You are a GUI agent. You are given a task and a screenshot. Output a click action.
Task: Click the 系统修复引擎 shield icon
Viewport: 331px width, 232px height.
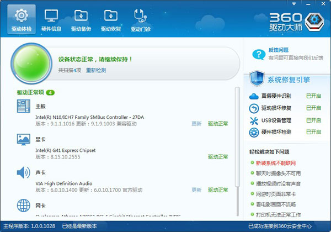pos(257,78)
